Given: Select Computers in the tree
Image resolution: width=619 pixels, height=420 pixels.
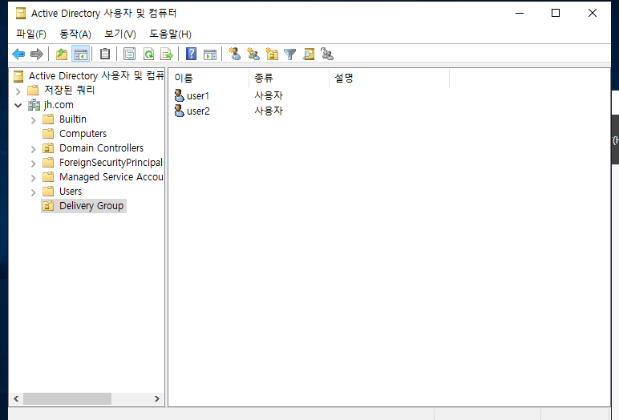Looking at the screenshot, I should click(x=83, y=134).
